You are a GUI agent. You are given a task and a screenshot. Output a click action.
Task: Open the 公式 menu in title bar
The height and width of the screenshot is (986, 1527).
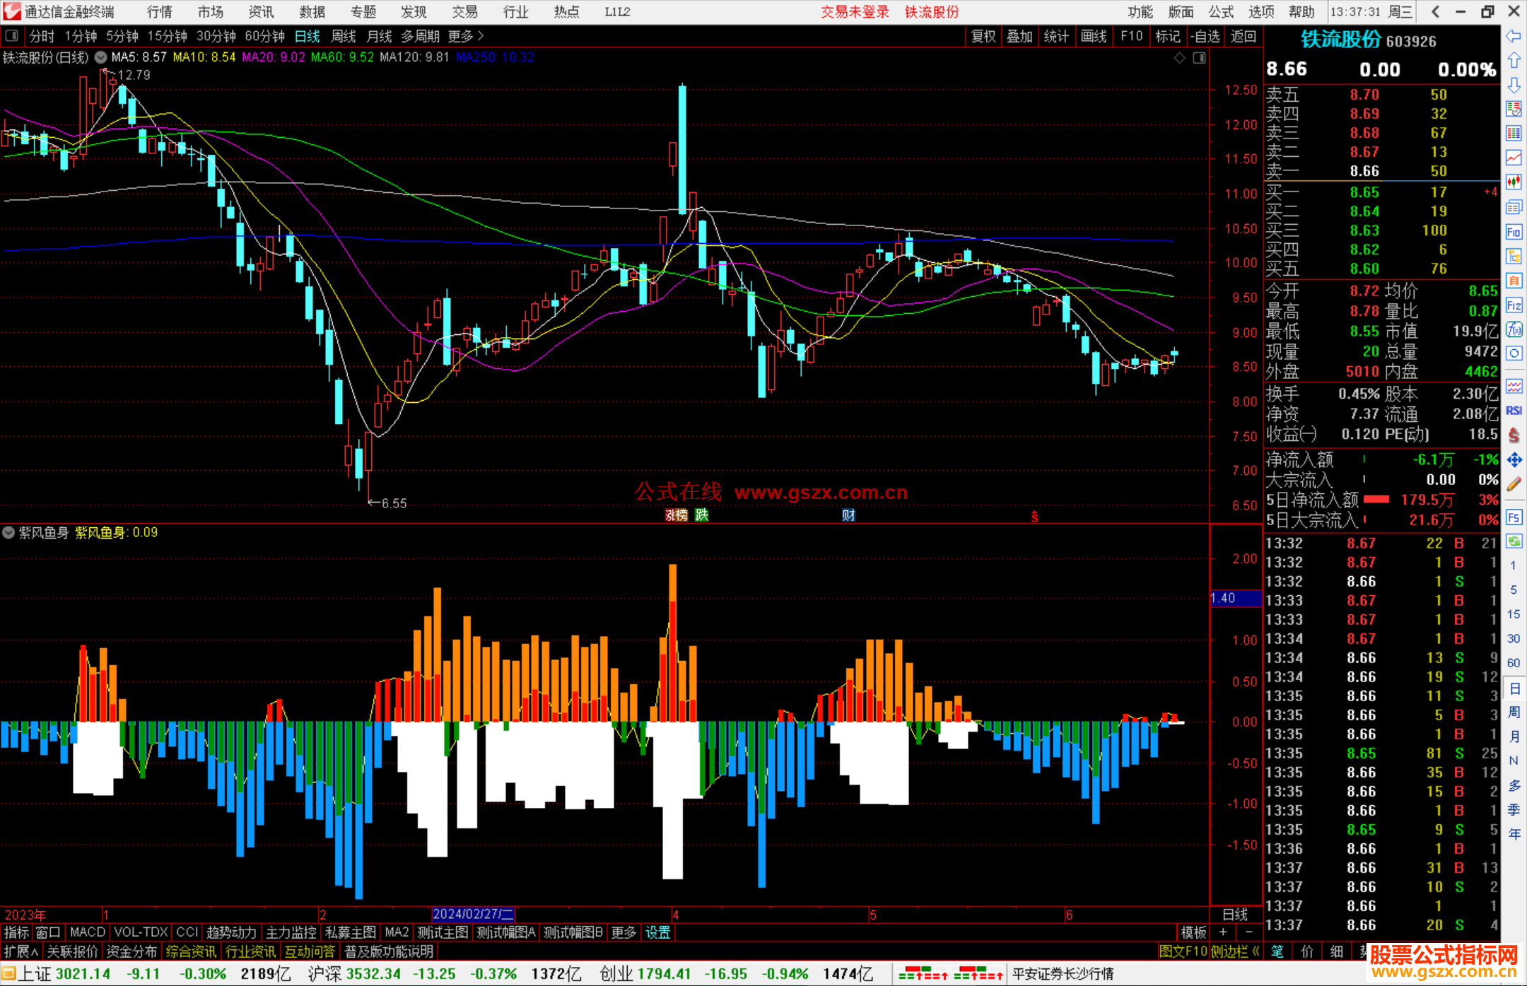[x=1221, y=12]
